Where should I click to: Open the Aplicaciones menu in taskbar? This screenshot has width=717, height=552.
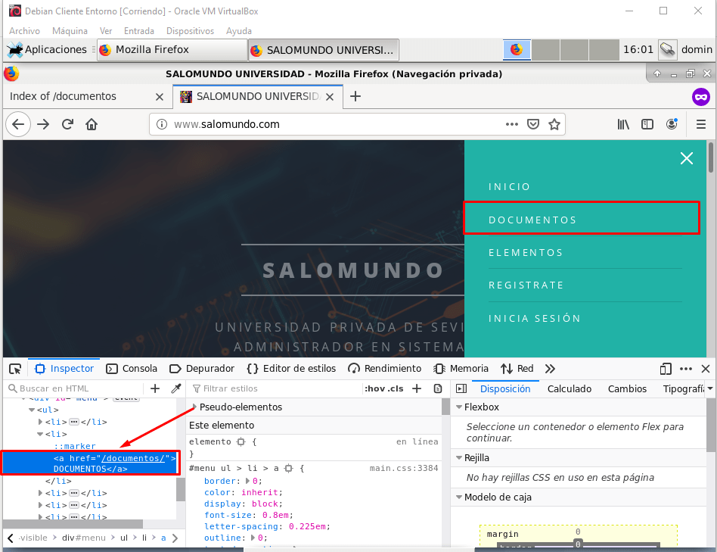tap(48, 50)
